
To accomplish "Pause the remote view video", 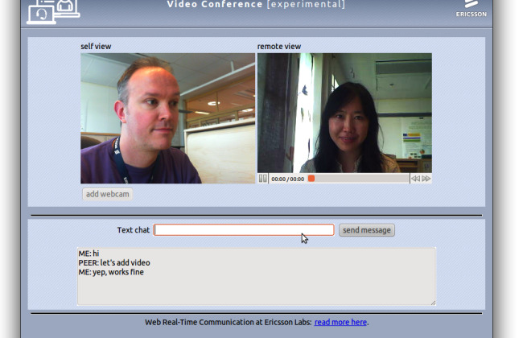I will coord(263,179).
